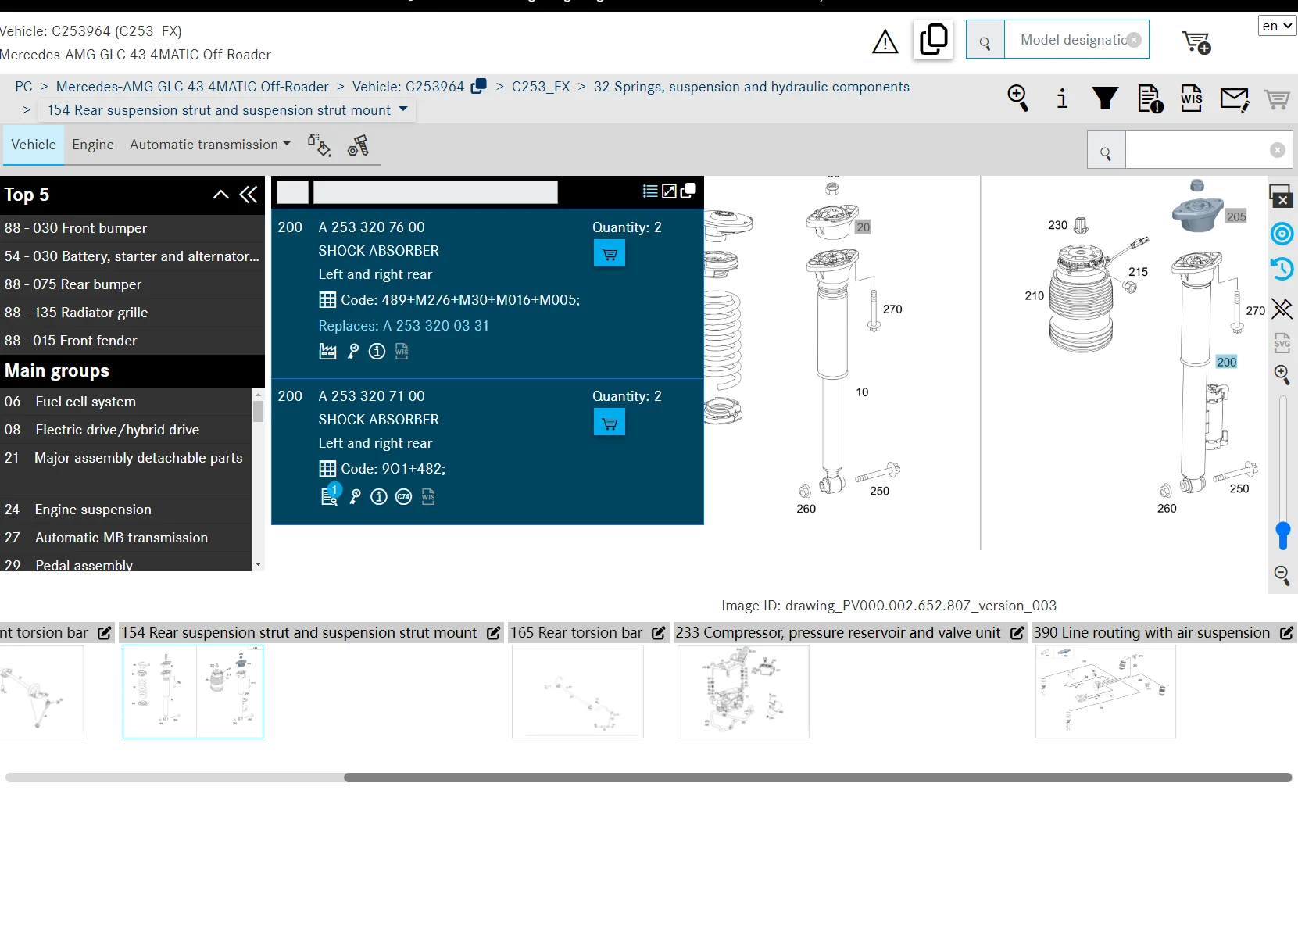The height and width of the screenshot is (944, 1298).
Task: Add part A 253 320 76 00 to cart
Action: point(610,253)
